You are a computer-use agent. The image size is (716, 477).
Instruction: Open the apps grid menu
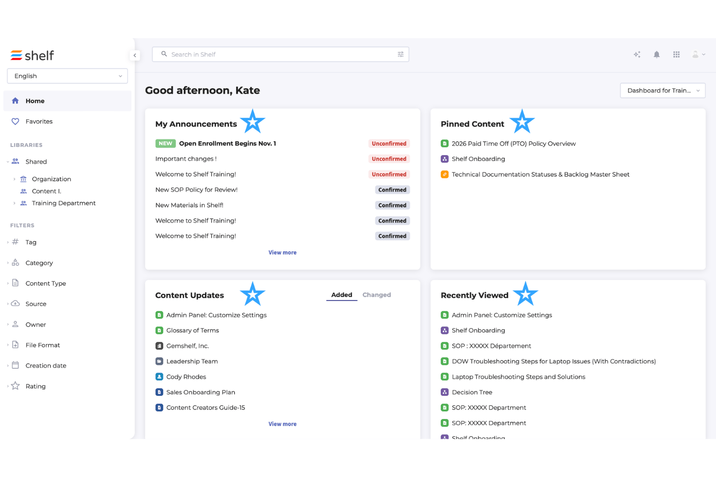point(676,55)
